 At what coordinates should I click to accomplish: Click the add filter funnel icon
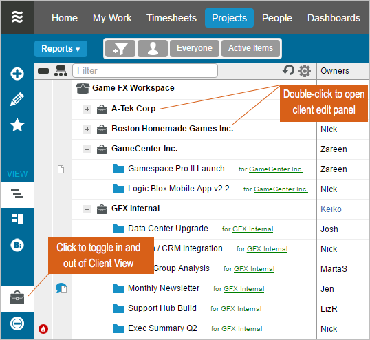tap(120, 48)
